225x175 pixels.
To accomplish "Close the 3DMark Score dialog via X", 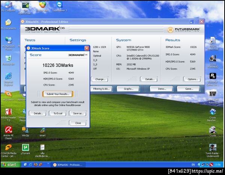I will 87,48.
